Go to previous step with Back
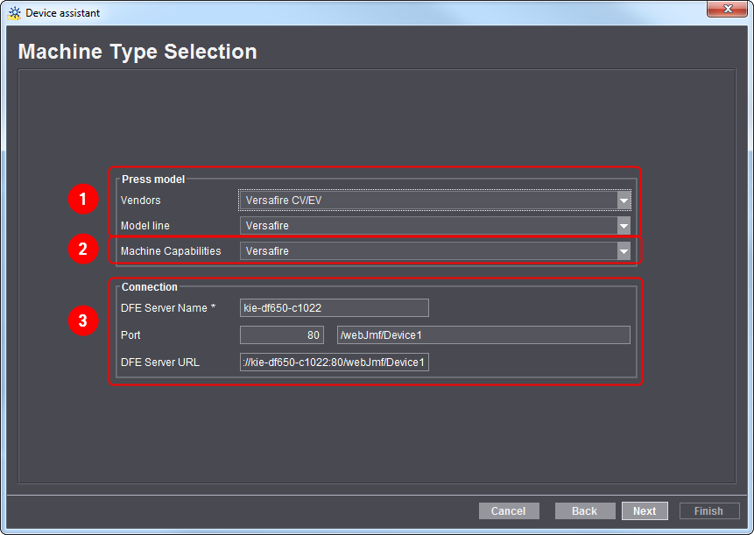This screenshot has height=535, width=754. [x=584, y=511]
